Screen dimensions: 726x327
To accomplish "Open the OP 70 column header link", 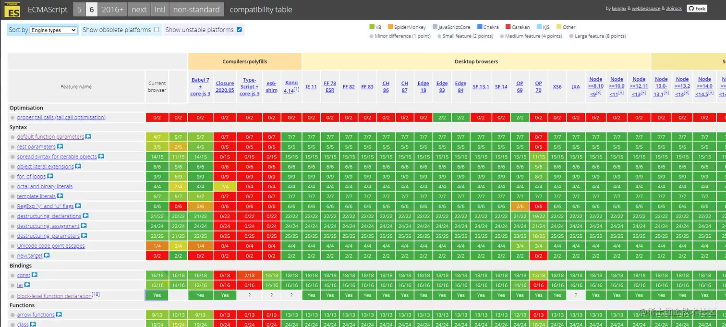I will (539, 87).
